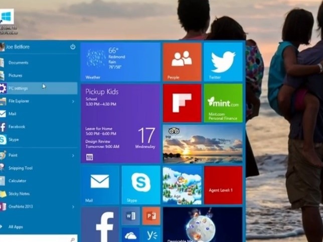Open the Calendar tile showing Pickup Kids
The image size is (323, 242).
pyautogui.click(x=120, y=123)
